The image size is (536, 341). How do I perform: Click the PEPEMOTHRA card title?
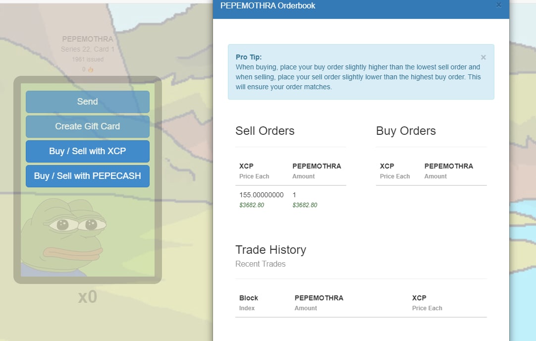pyautogui.click(x=88, y=39)
